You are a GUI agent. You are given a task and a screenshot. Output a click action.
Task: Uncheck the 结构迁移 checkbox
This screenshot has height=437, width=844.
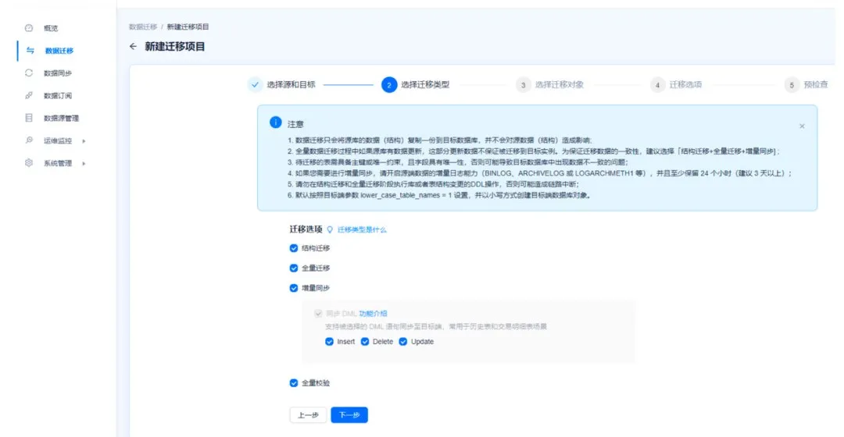[x=294, y=248]
